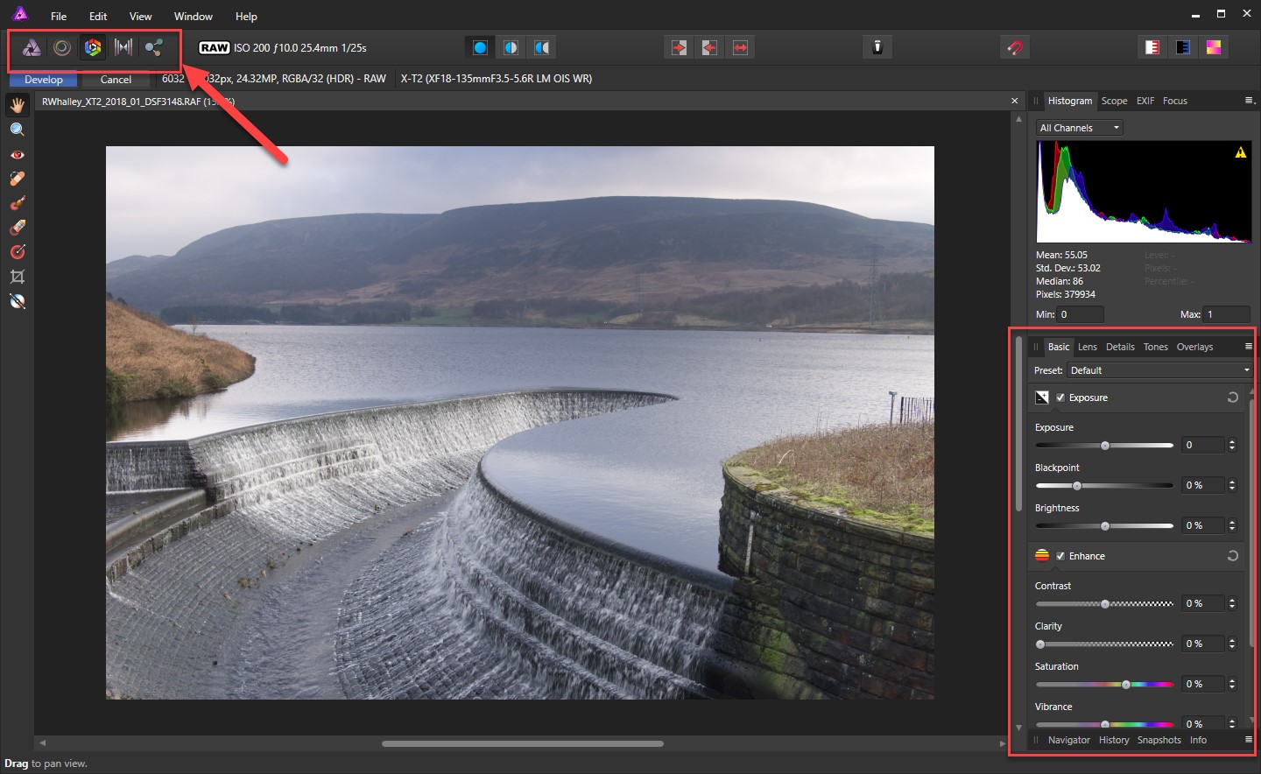Image resolution: width=1261 pixels, height=774 pixels.
Task: Uncheck the Exposure checkbox
Action: click(1060, 398)
